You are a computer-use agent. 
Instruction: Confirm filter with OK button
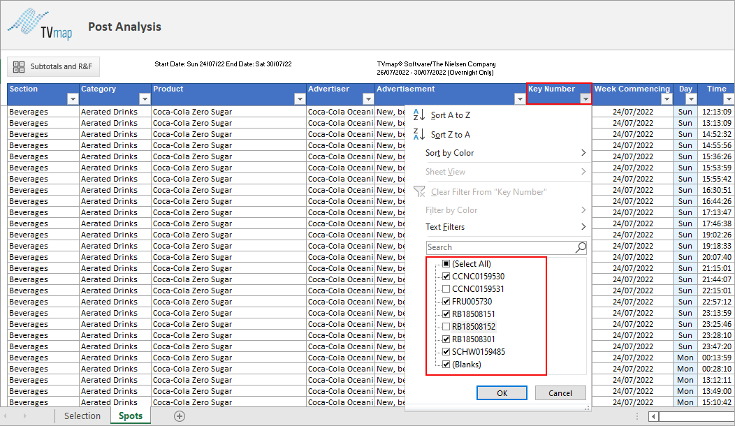coord(502,393)
